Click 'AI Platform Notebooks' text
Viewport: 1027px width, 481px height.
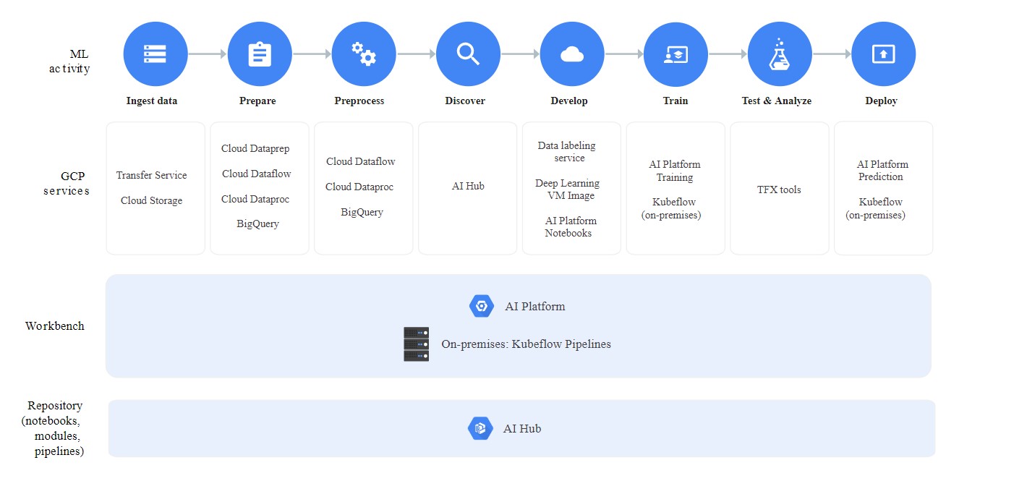click(x=571, y=227)
